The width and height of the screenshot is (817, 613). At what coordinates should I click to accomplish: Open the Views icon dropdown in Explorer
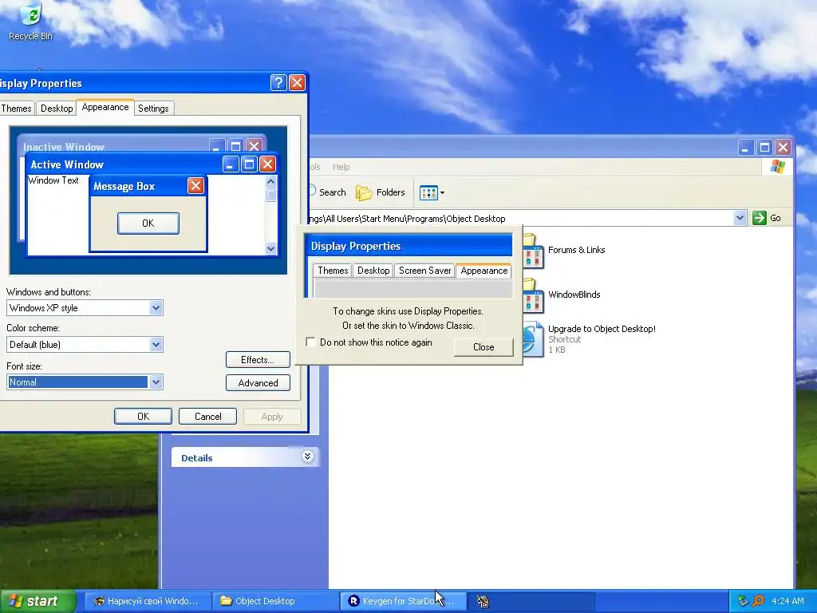pos(432,193)
